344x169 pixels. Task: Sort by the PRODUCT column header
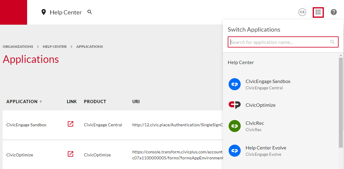95,102
